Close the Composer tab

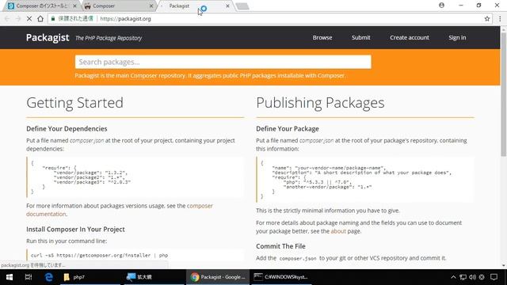[x=151, y=6]
